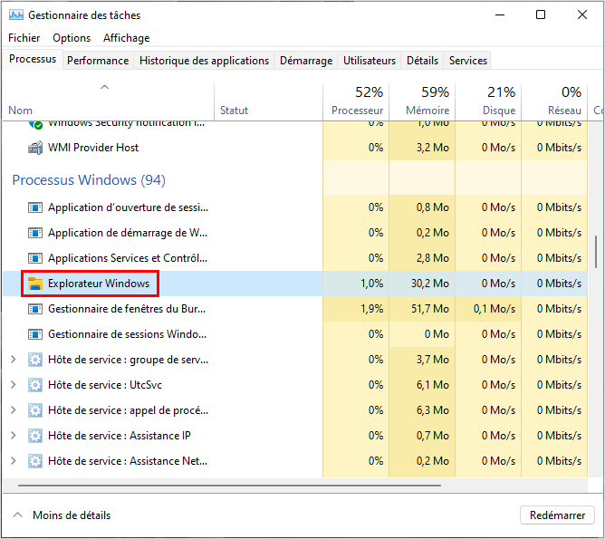
Task: Click the 30,2 Mo memory value
Action: click(x=430, y=284)
